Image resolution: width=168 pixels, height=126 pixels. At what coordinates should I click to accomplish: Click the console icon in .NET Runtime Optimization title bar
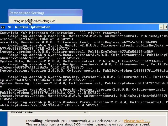(3, 27)
